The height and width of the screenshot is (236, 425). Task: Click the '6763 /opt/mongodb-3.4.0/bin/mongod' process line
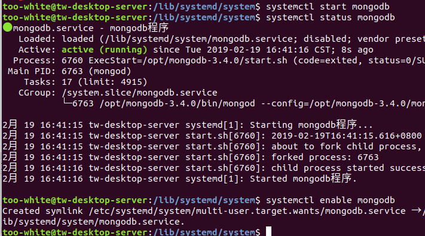[244, 103]
